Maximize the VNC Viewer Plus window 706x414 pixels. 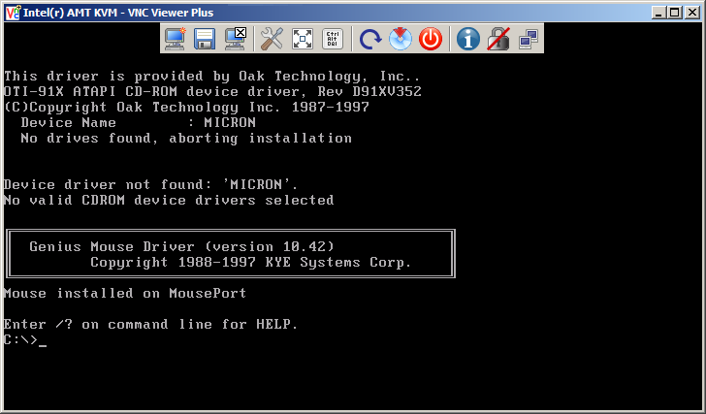(675, 13)
